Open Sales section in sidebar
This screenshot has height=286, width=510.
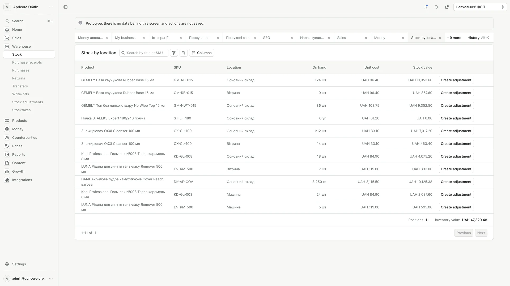click(29, 38)
